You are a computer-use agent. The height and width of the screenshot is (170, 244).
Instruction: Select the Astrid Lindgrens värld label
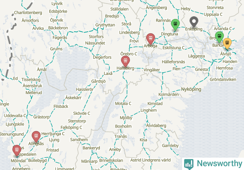[x=150, y=160]
